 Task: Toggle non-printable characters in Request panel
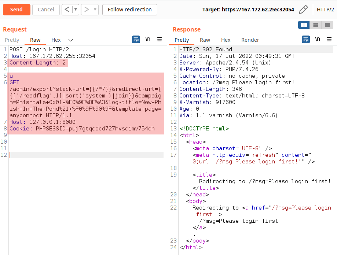(x=148, y=39)
